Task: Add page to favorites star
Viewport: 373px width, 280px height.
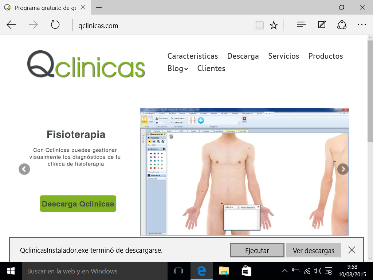Action: click(274, 25)
